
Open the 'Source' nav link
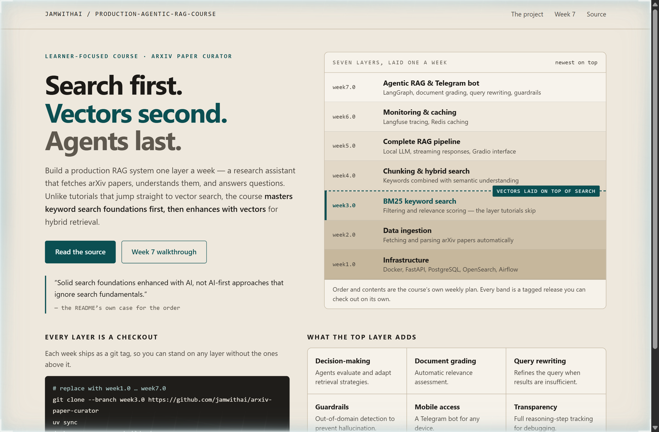coord(596,14)
